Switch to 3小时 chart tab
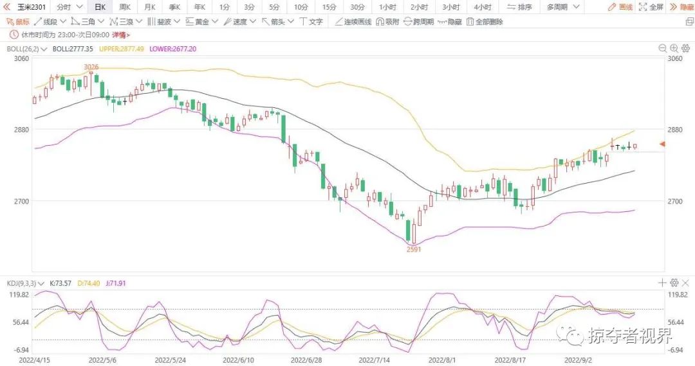This screenshot has width=695, height=366. click(450, 7)
